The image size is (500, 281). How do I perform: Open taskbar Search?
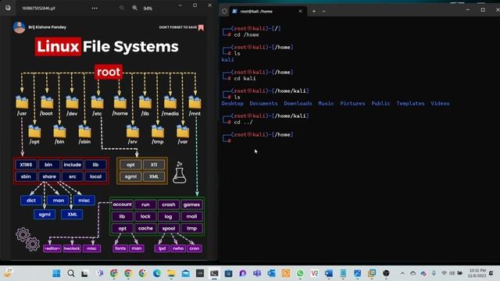pos(71,273)
